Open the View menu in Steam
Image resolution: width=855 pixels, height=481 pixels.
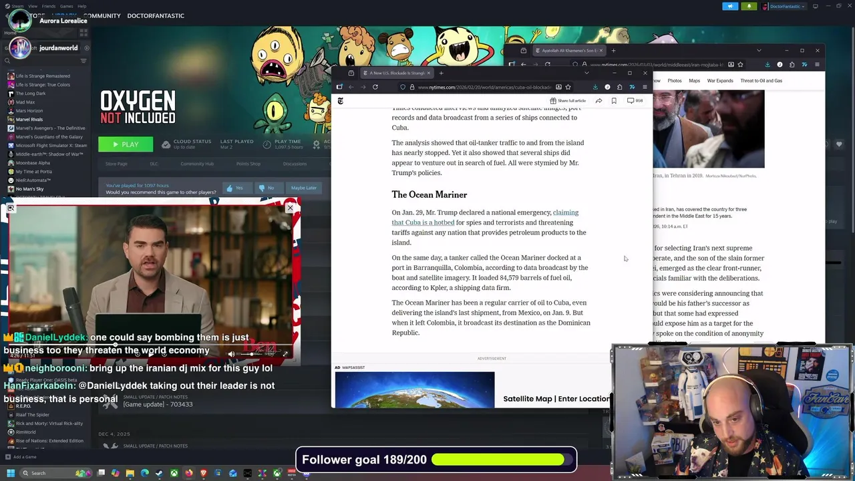tap(33, 6)
